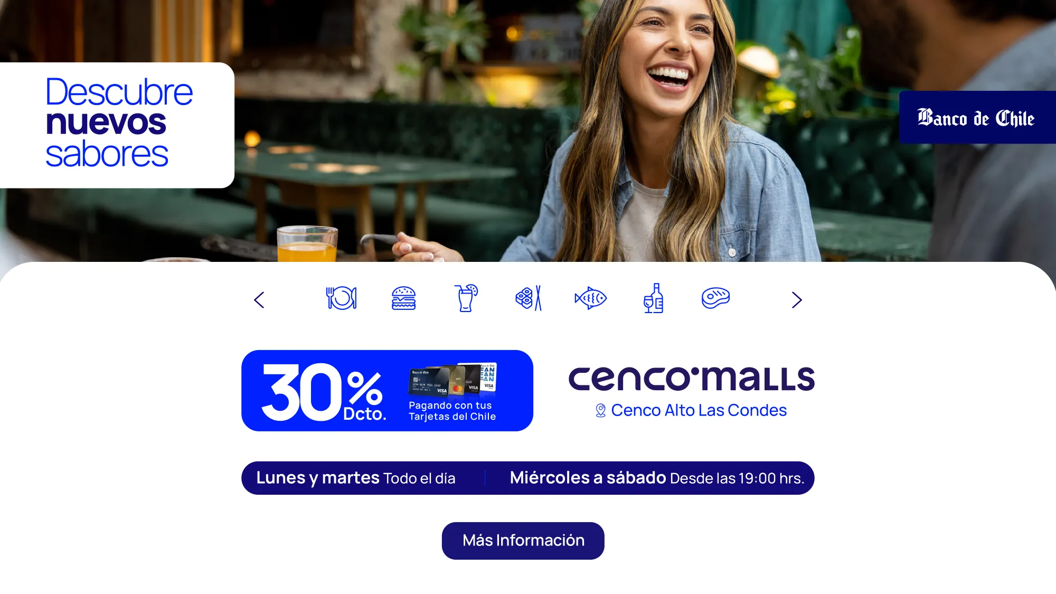This screenshot has width=1056, height=594.
Task: Choose the drink cup with straw icon
Action: click(466, 298)
